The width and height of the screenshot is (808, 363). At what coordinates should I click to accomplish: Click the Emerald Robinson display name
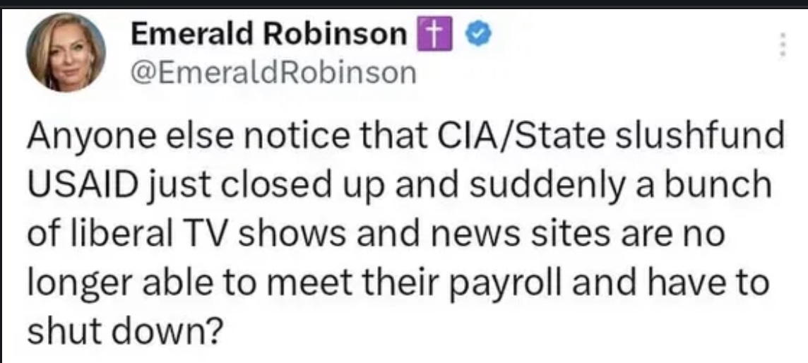268,34
